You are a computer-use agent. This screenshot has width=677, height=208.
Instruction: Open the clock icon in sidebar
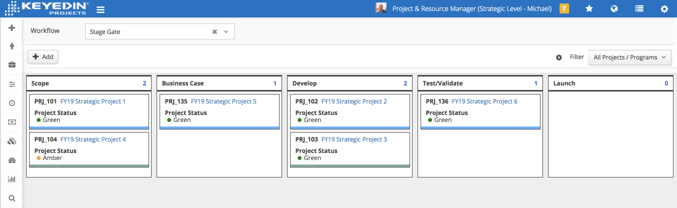(x=12, y=103)
